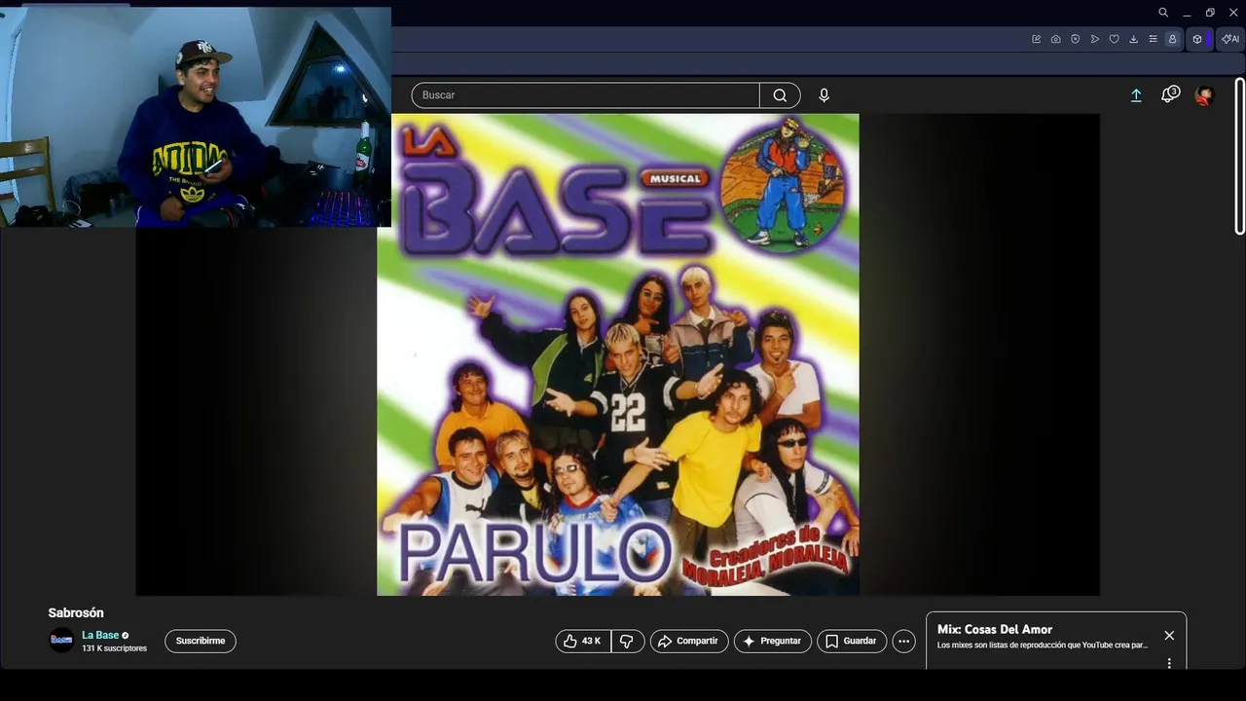Save the video with Guardar button
This screenshot has height=701, width=1246.
click(852, 641)
